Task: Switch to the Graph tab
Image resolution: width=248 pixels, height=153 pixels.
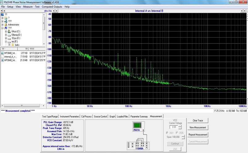Action: [112, 116]
